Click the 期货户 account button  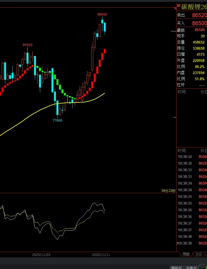(177, 268)
